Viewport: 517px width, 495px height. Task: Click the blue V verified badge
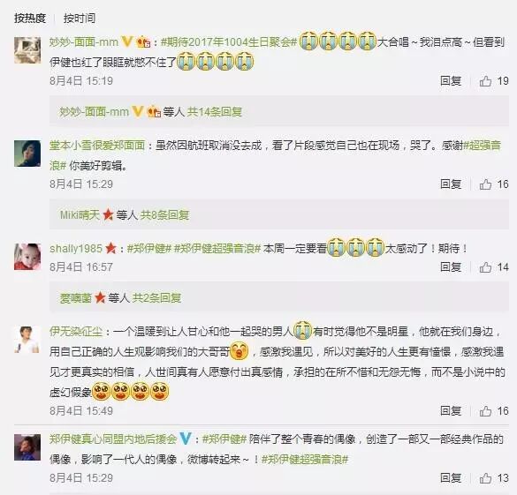click(x=186, y=439)
